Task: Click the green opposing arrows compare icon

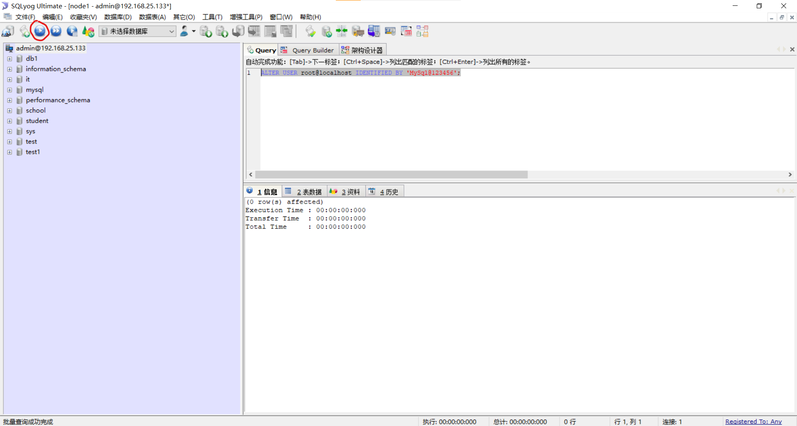Action: pos(342,31)
